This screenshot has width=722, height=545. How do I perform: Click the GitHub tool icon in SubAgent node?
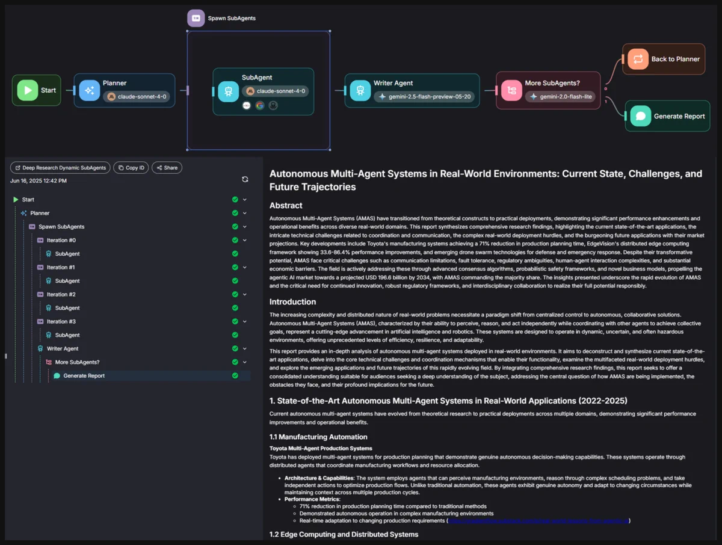coord(273,105)
